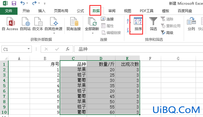Open the Name Box dropdown arrow

(28, 49)
